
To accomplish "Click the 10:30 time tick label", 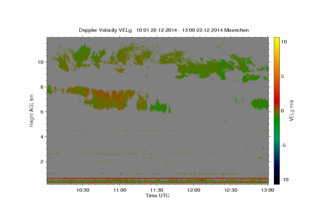I will [x=82, y=190].
